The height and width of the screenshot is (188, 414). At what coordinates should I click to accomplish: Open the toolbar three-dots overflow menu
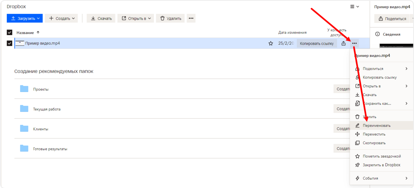coord(191,18)
